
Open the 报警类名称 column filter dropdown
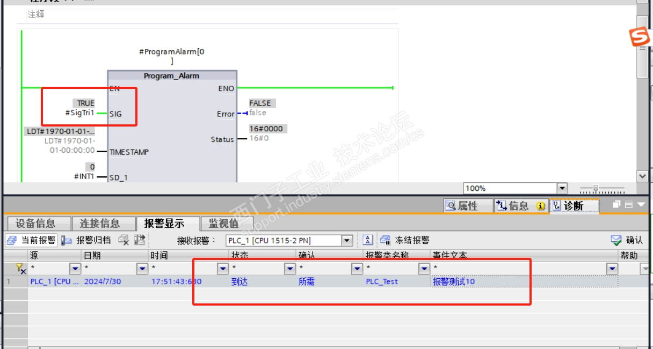click(424, 268)
